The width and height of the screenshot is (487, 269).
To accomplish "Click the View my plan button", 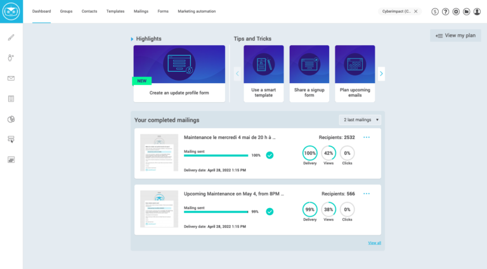I will click(455, 36).
